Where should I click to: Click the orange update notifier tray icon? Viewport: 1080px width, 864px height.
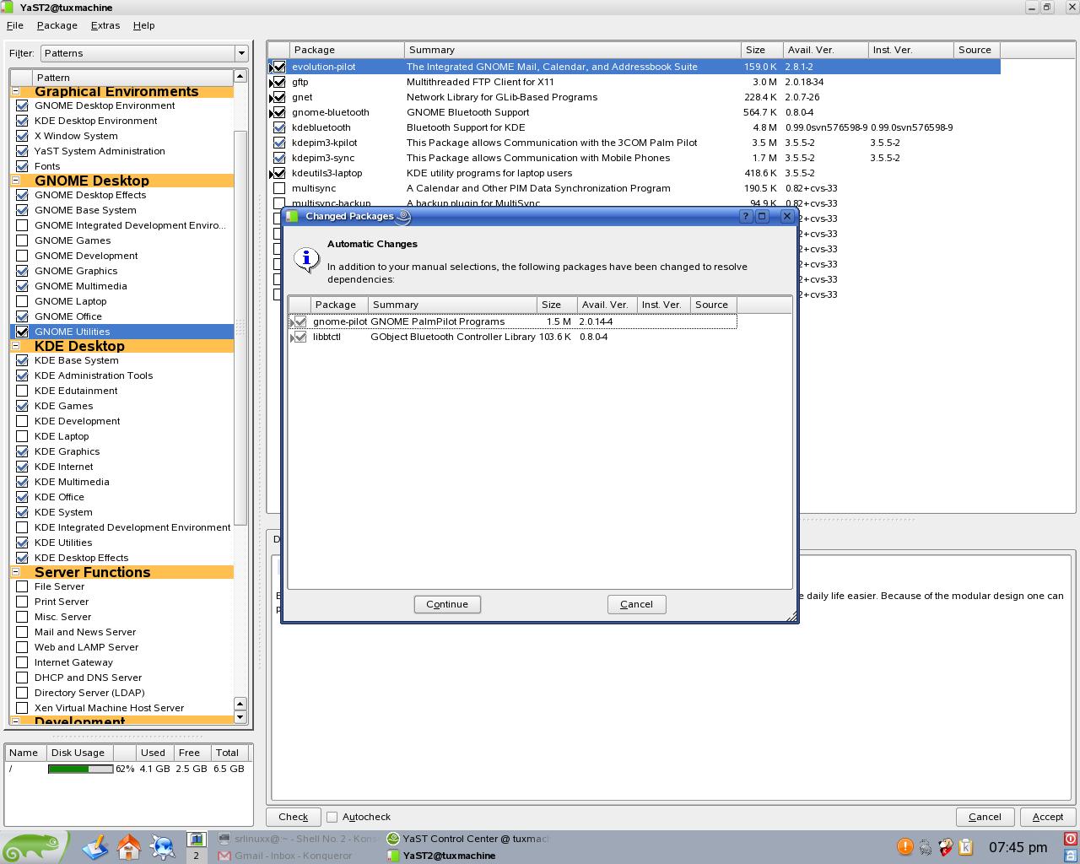click(904, 846)
